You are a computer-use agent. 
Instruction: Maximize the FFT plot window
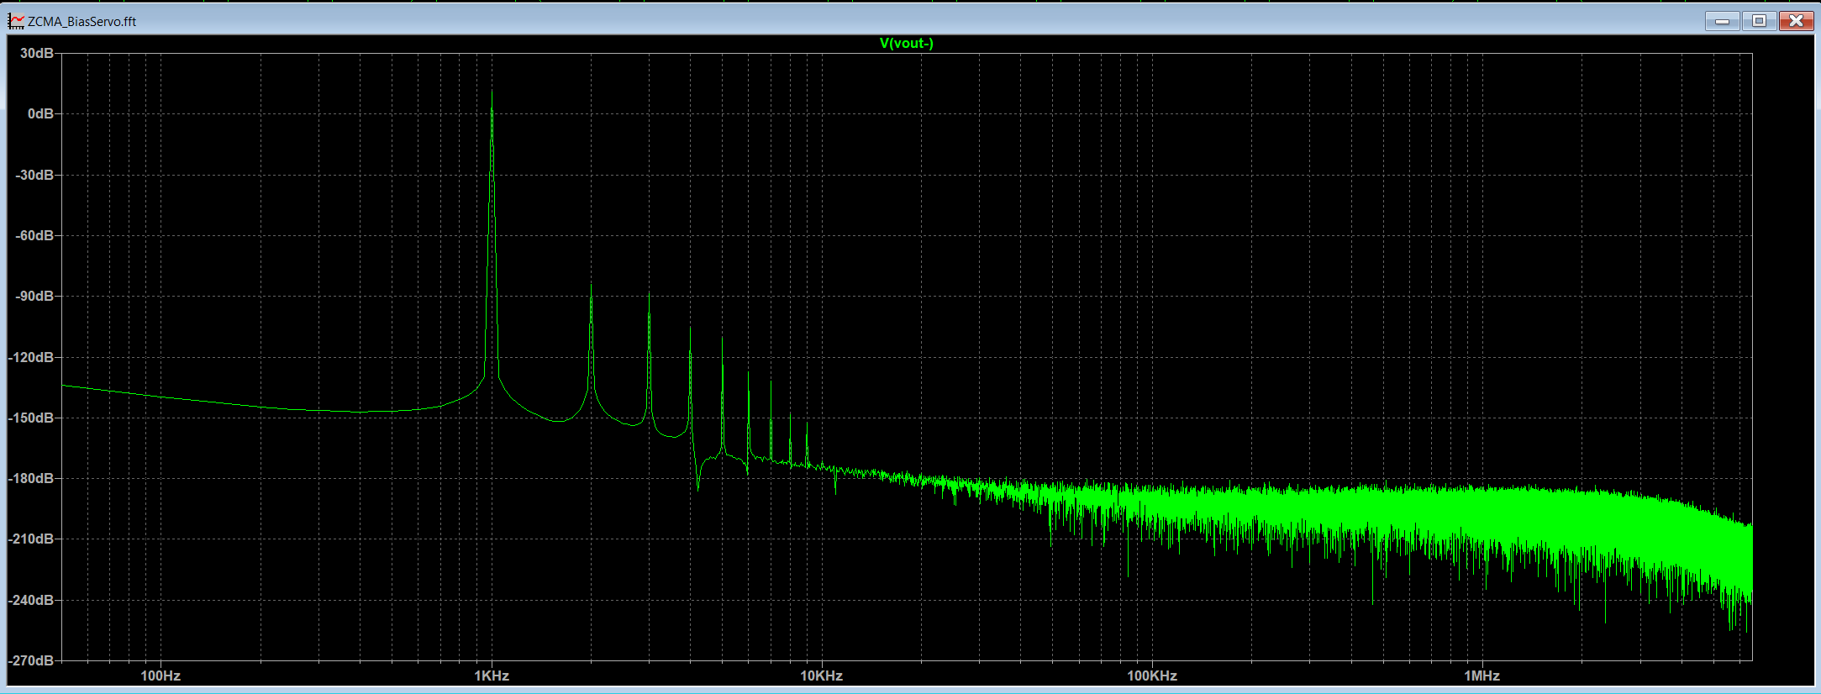(x=1759, y=21)
